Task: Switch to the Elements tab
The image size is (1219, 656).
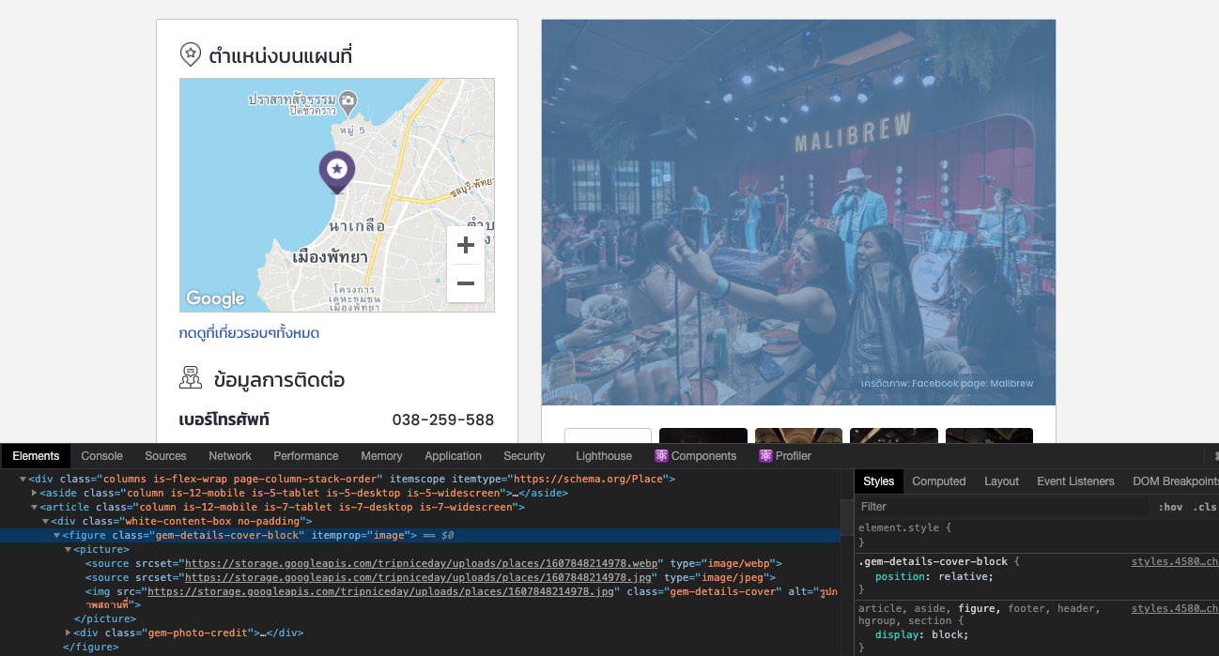Action: [x=36, y=456]
